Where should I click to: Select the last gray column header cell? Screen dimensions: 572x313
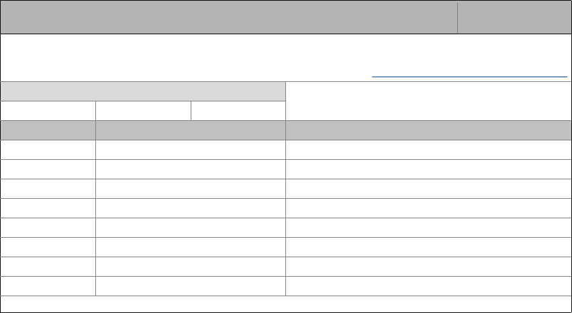coord(428,130)
